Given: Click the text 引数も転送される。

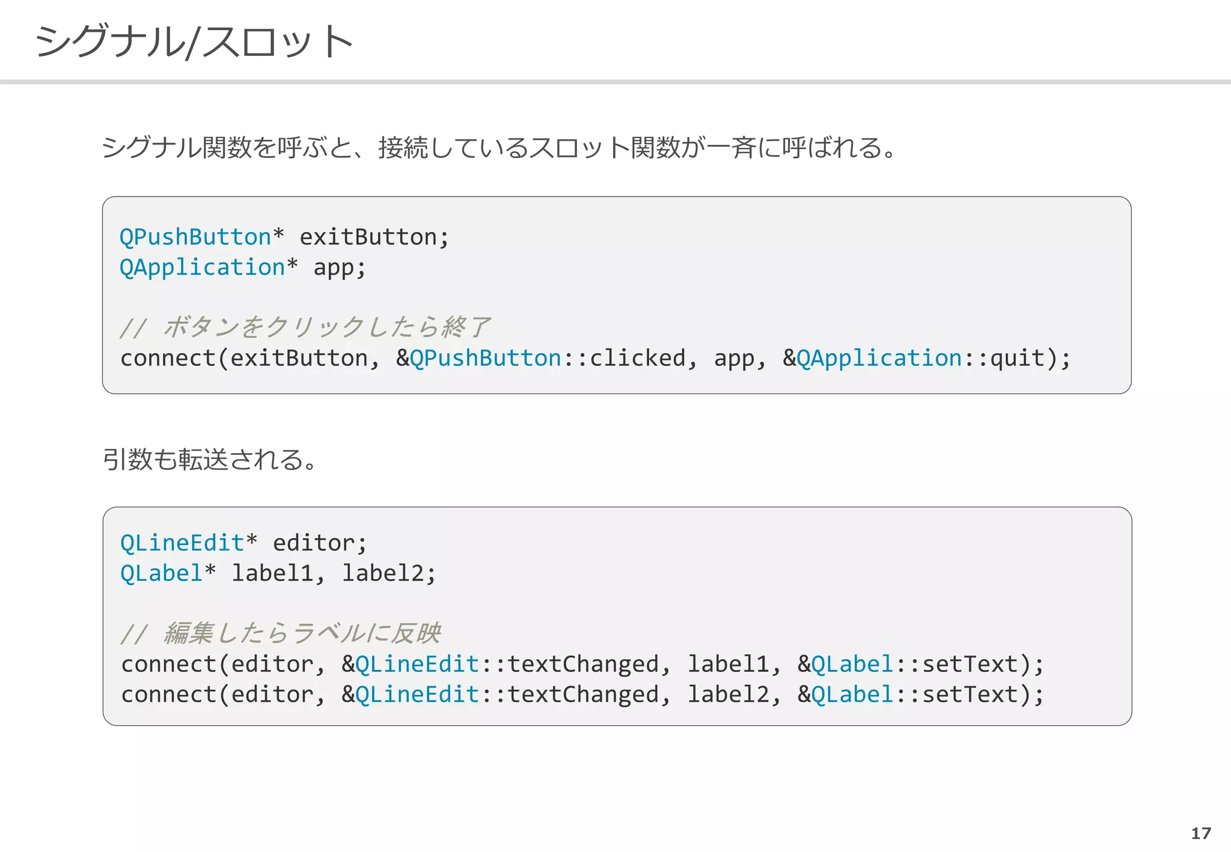Looking at the screenshot, I should click(x=210, y=460).
